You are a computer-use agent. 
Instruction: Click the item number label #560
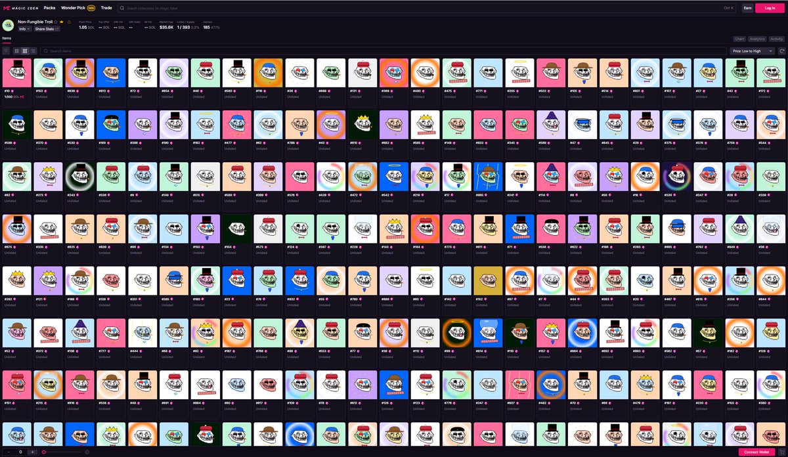coord(229,92)
